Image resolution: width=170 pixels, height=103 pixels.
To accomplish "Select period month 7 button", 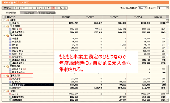I will click(40, 8).
